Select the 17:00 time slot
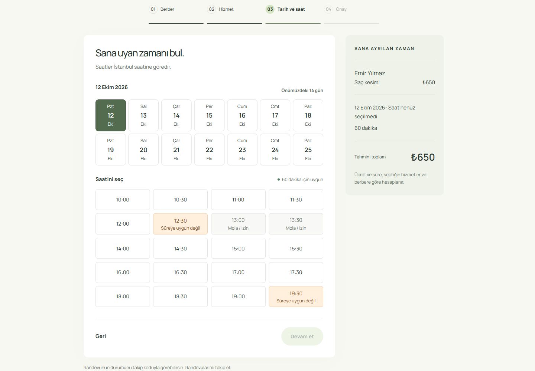535x371 pixels. click(238, 272)
